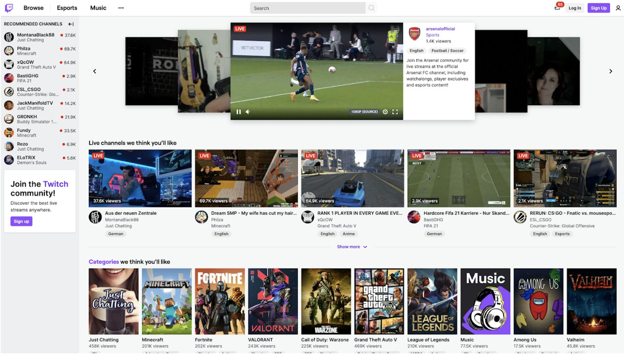
Task: Open the Among Us category cover
Action: pos(538,301)
